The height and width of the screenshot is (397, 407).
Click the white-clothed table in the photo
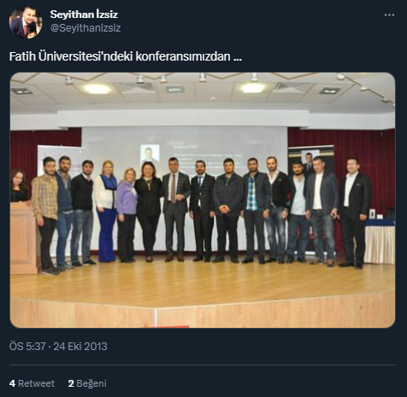pos(380,242)
